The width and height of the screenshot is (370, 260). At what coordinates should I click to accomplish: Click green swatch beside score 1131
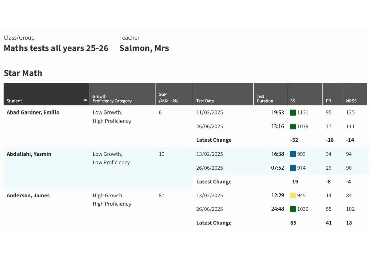point(293,113)
